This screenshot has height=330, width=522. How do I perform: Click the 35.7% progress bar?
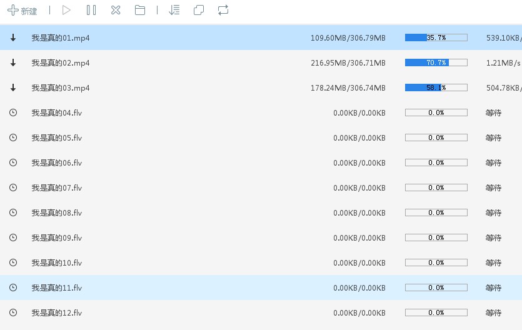point(436,37)
